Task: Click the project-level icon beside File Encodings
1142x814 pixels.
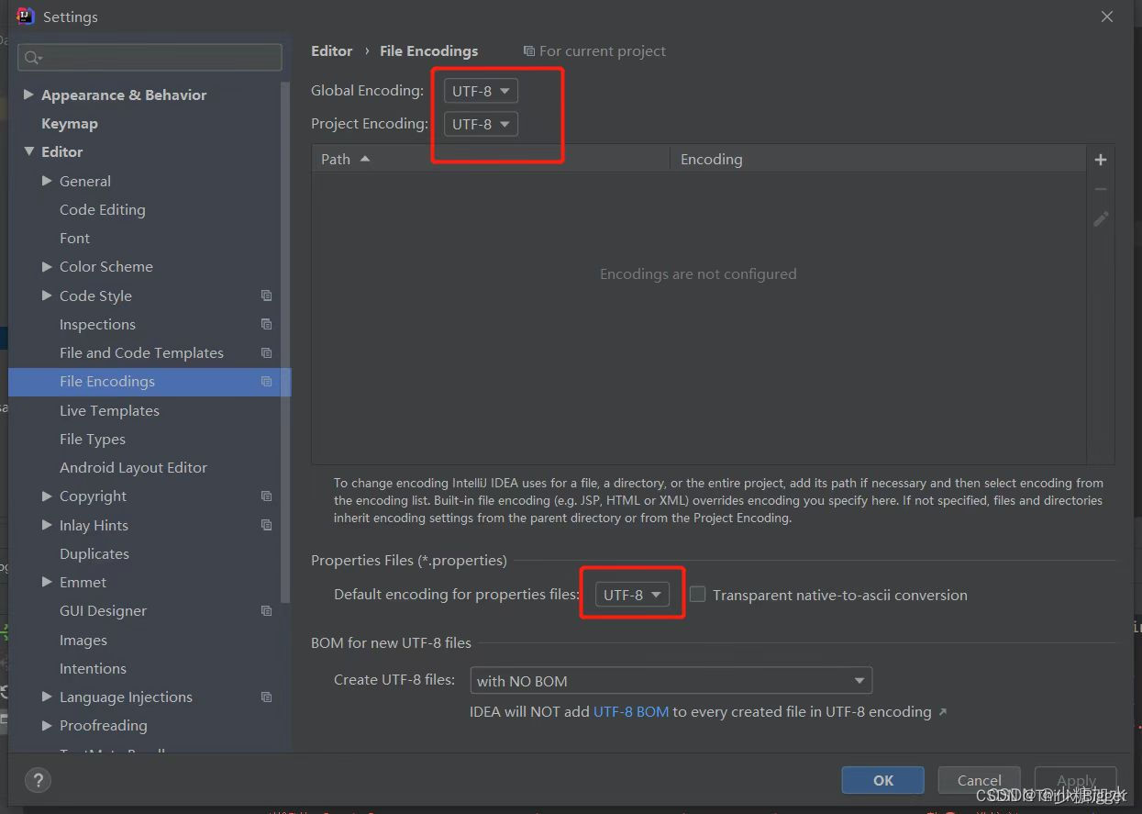Action: pos(266,382)
